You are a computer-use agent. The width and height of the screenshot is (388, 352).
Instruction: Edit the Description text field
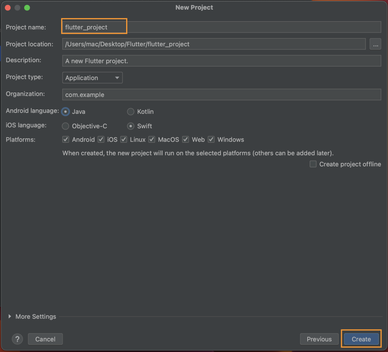pos(221,61)
